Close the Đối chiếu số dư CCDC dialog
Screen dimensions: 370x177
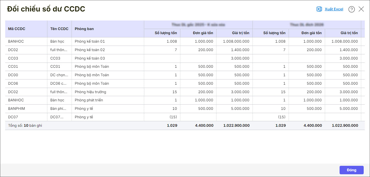361,9
